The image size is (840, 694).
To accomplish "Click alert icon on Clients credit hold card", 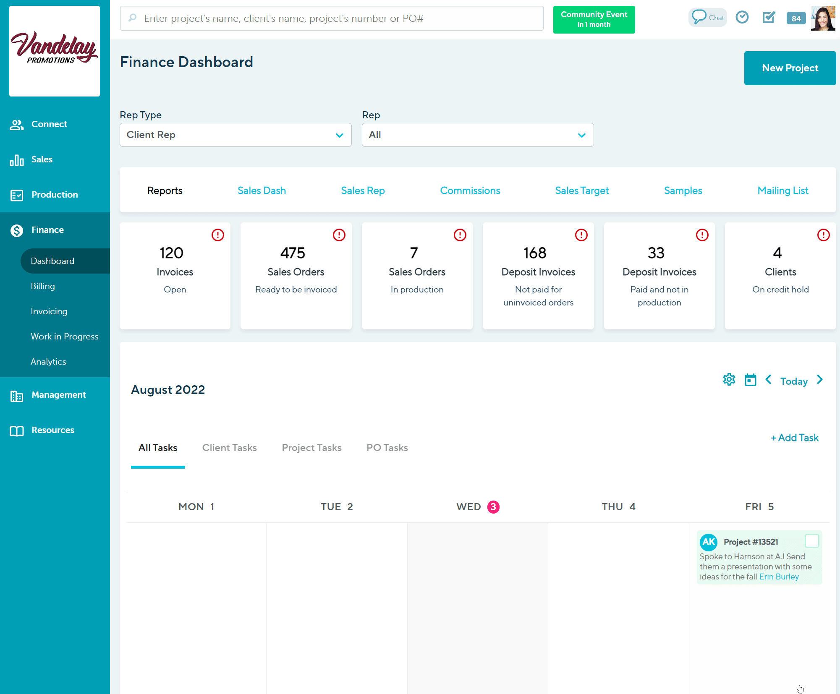I will (x=823, y=235).
